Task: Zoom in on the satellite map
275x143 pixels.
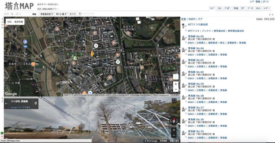Action: pyautogui.click(x=176, y=84)
